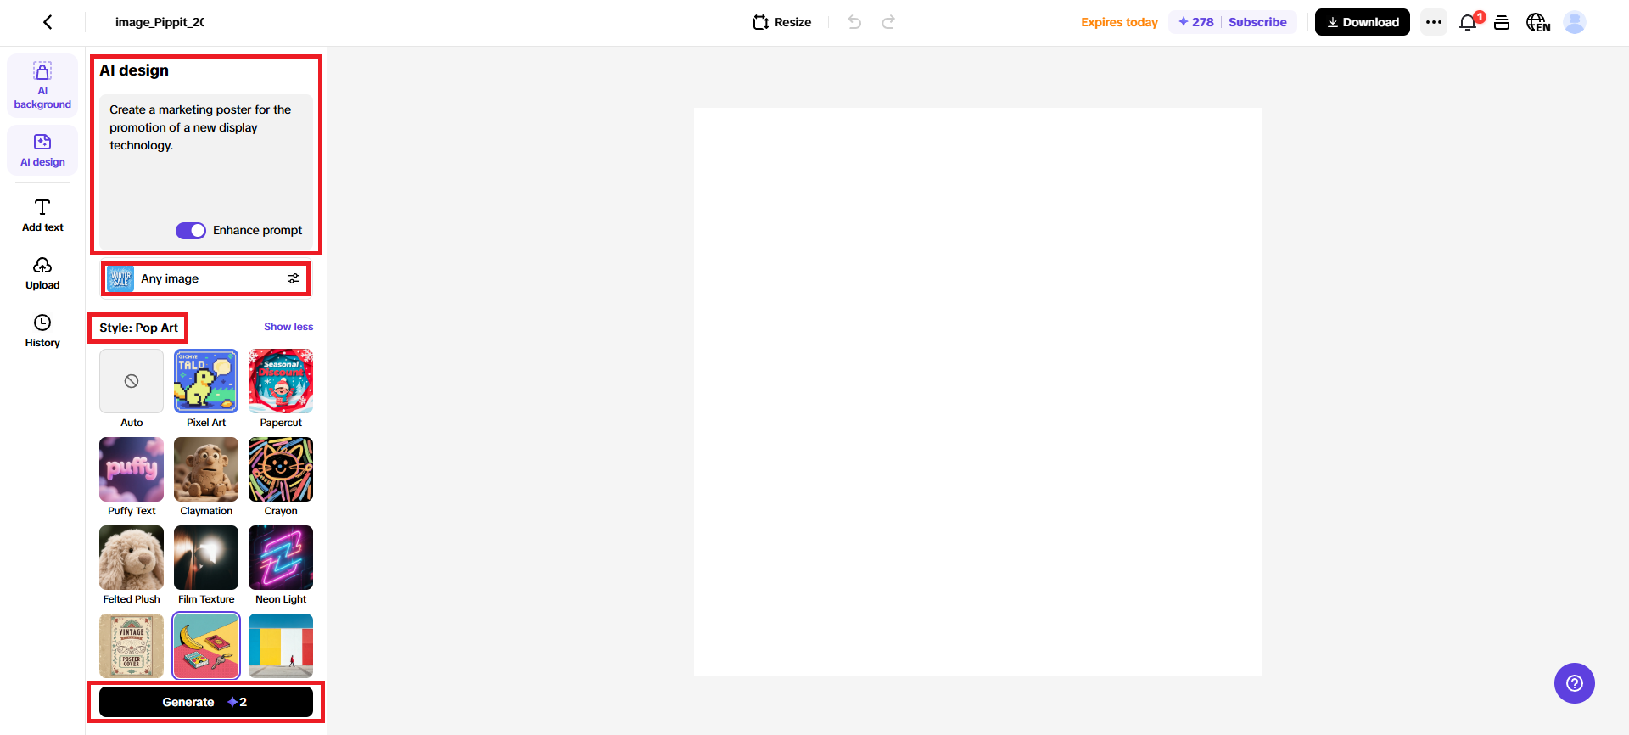Open the Upload panel

42,273
